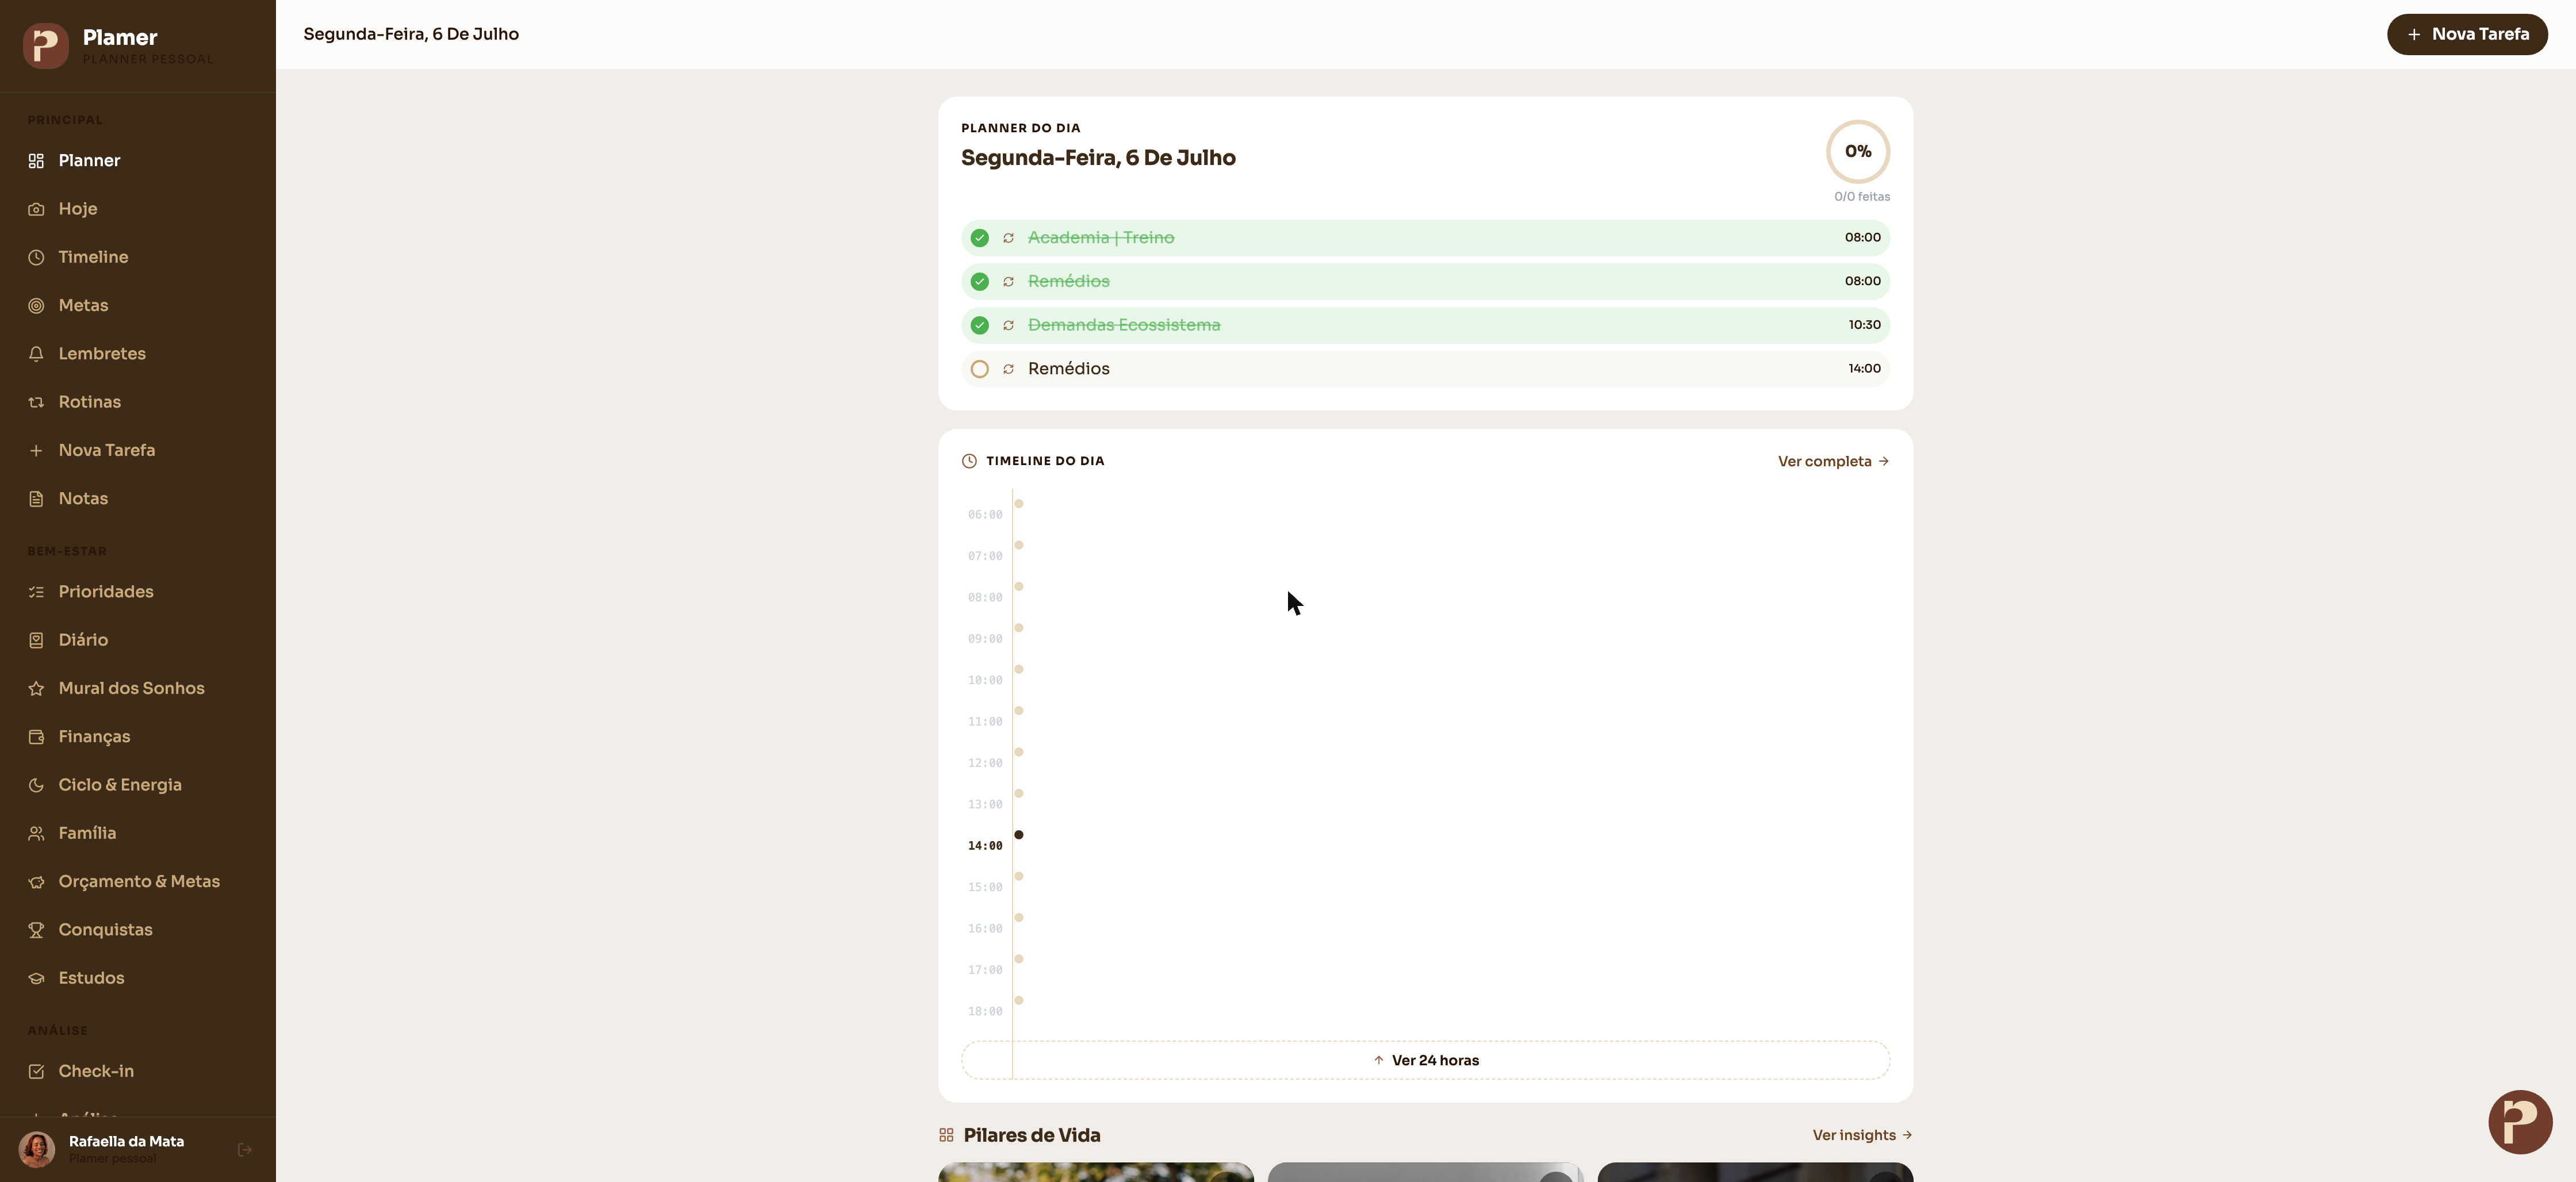
Task: Click the 14:00 current-time timeline dot
Action: 1019,835
